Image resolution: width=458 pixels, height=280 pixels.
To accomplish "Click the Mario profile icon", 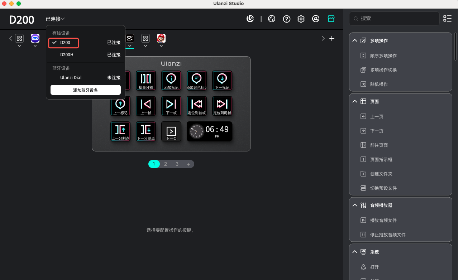I will click(161, 38).
